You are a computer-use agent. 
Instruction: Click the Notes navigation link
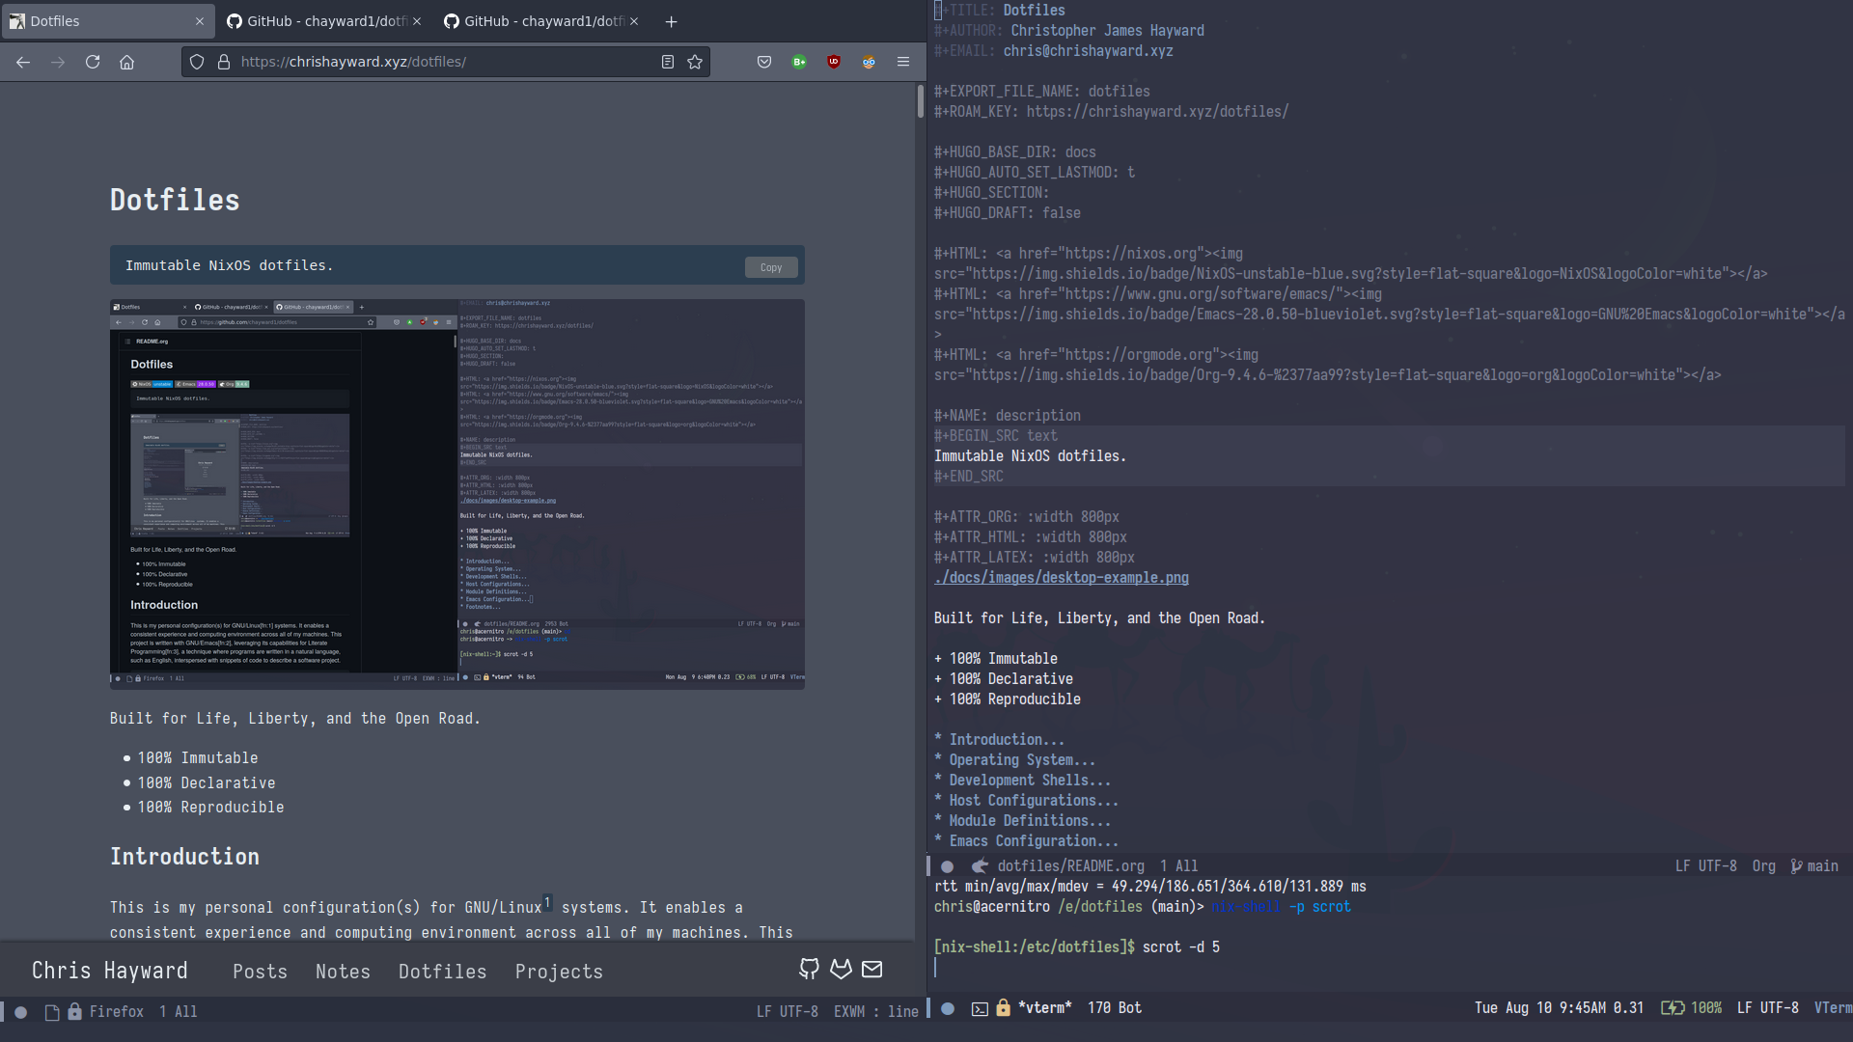343,971
